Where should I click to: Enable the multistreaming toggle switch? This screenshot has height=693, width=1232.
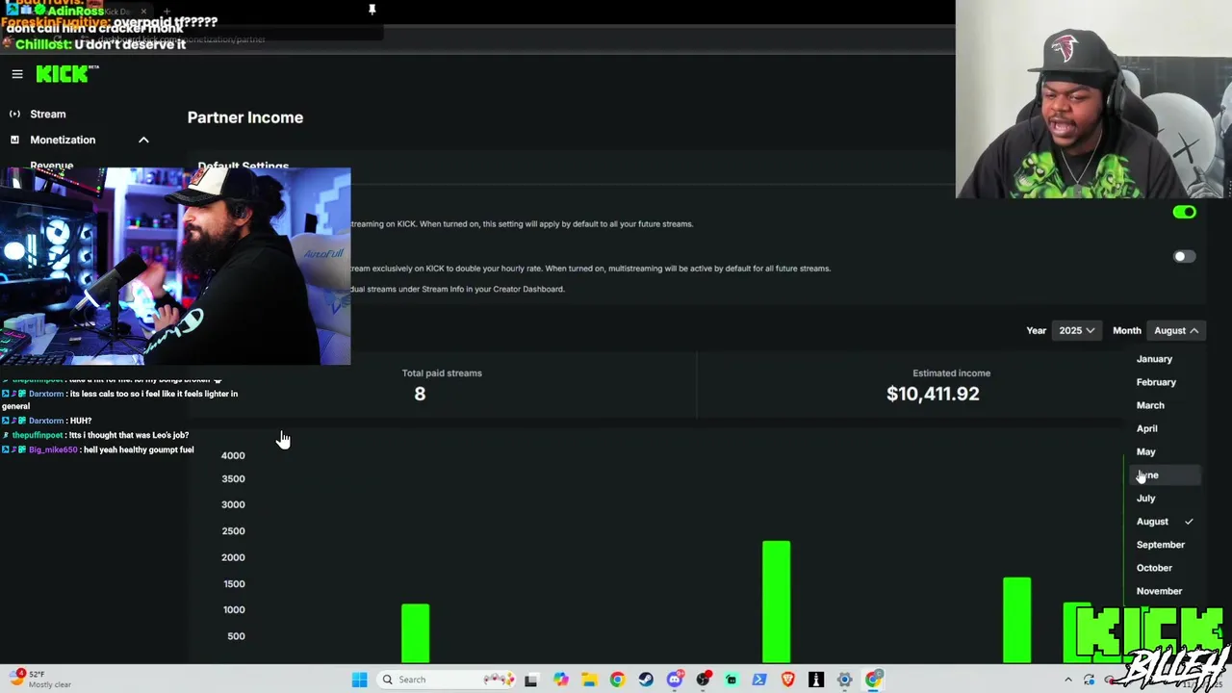(1185, 256)
